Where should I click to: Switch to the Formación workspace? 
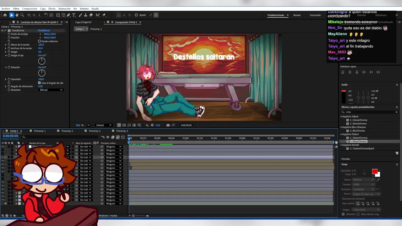click(315, 15)
